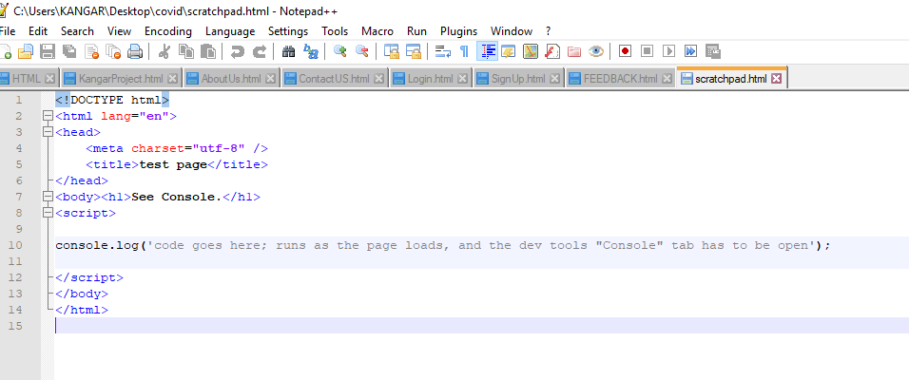Show Document Map panel icon

(x=531, y=51)
